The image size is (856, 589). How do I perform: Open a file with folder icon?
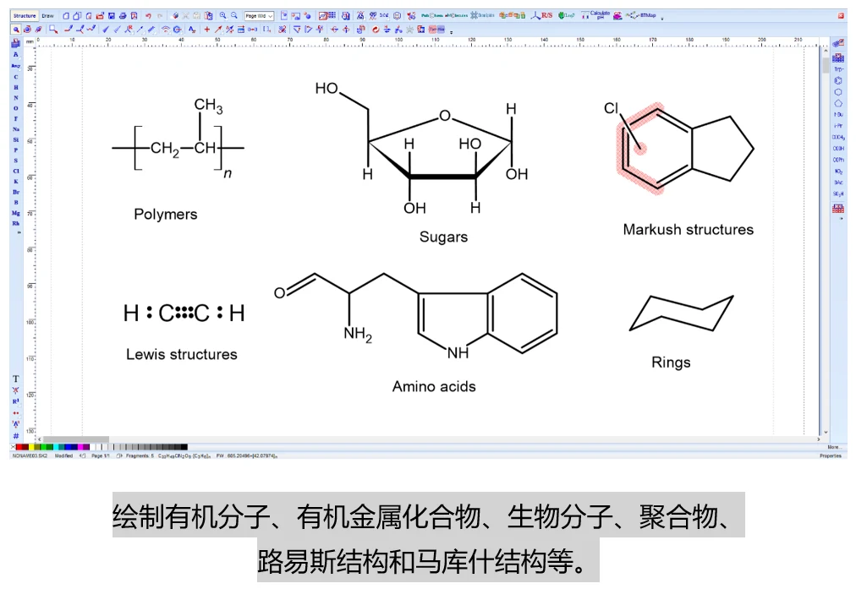click(100, 16)
